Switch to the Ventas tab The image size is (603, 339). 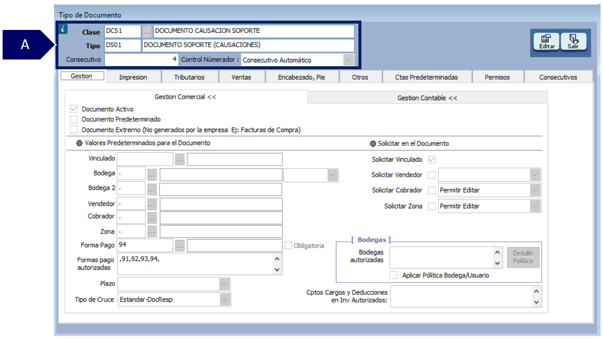pyautogui.click(x=242, y=77)
